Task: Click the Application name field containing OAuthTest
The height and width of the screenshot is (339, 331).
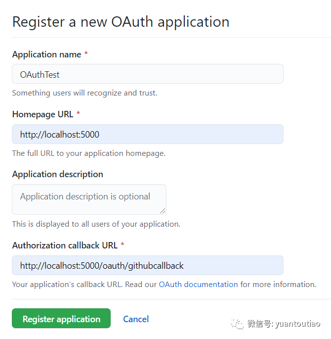Action: (x=148, y=74)
